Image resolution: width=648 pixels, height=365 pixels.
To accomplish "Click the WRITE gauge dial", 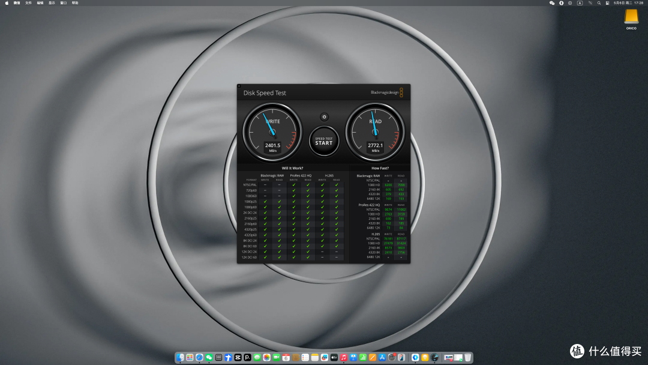I will click(272, 132).
